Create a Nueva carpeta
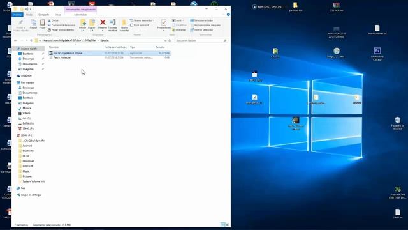The height and width of the screenshot is (230, 408). 124,25
